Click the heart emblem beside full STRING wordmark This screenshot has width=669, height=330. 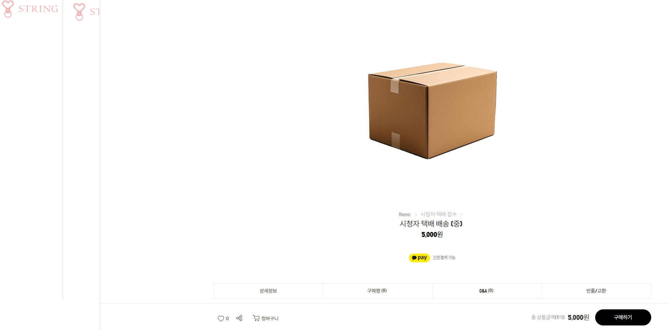coord(8,9)
